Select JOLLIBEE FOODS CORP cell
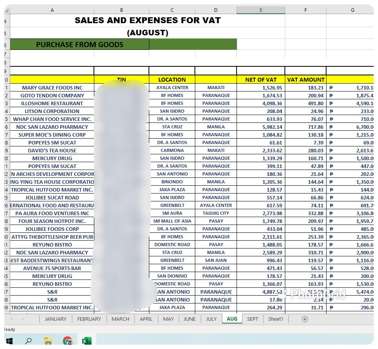 pyautogui.click(x=52, y=229)
